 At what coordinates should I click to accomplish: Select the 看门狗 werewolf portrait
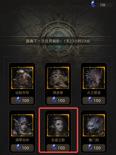pos(94,125)
